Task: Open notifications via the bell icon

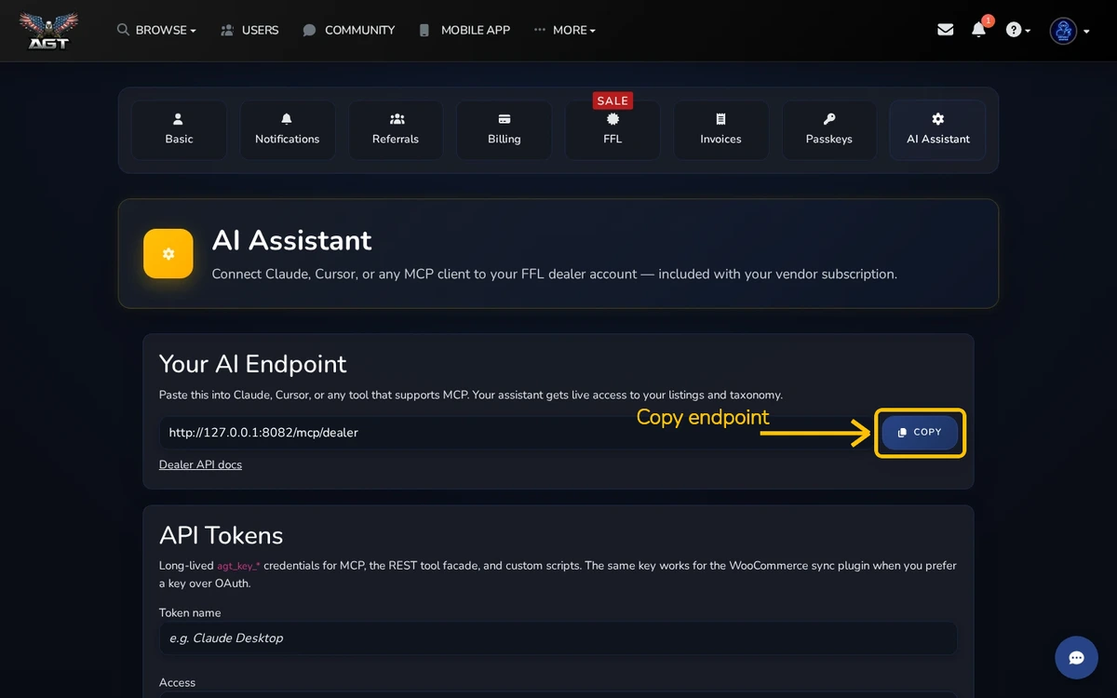Action: [x=978, y=30]
